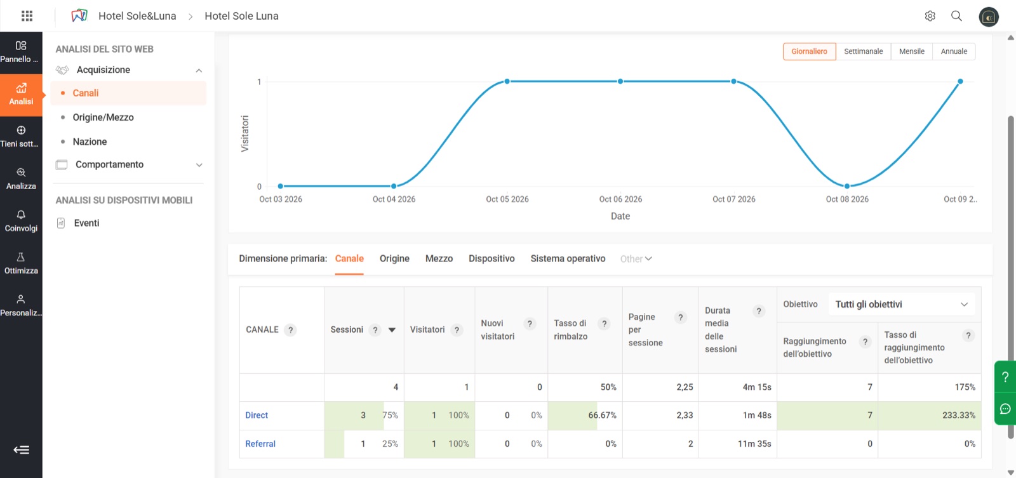This screenshot has width=1016, height=478.
Task: Select Analisi in the left sidebar
Action: pyautogui.click(x=21, y=95)
